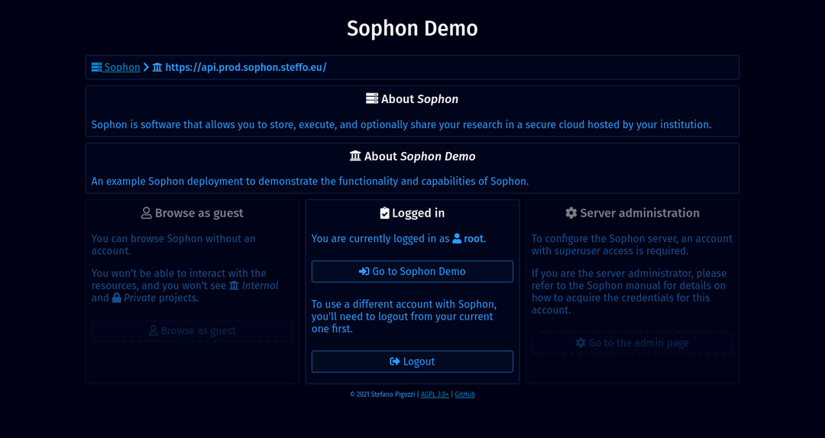Viewport: 825px width, 438px height.
Task: Click the About Sophon heading text
Action: (420, 99)
